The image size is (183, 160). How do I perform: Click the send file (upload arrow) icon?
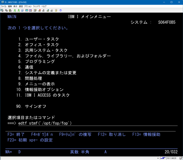pyautogui.click(x=15, y=10)
